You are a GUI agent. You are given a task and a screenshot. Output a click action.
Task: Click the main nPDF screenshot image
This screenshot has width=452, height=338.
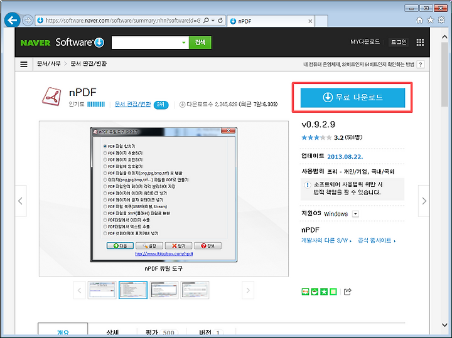click(x=164, y=195)
